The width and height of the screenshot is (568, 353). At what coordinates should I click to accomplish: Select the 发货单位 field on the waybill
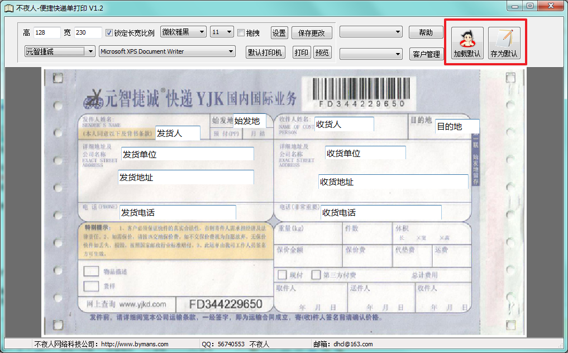coord(188,154)
